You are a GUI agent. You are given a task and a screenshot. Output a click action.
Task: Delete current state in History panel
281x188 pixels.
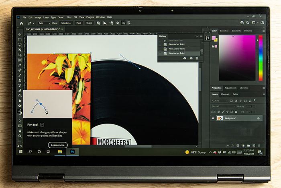pos(197,58)
